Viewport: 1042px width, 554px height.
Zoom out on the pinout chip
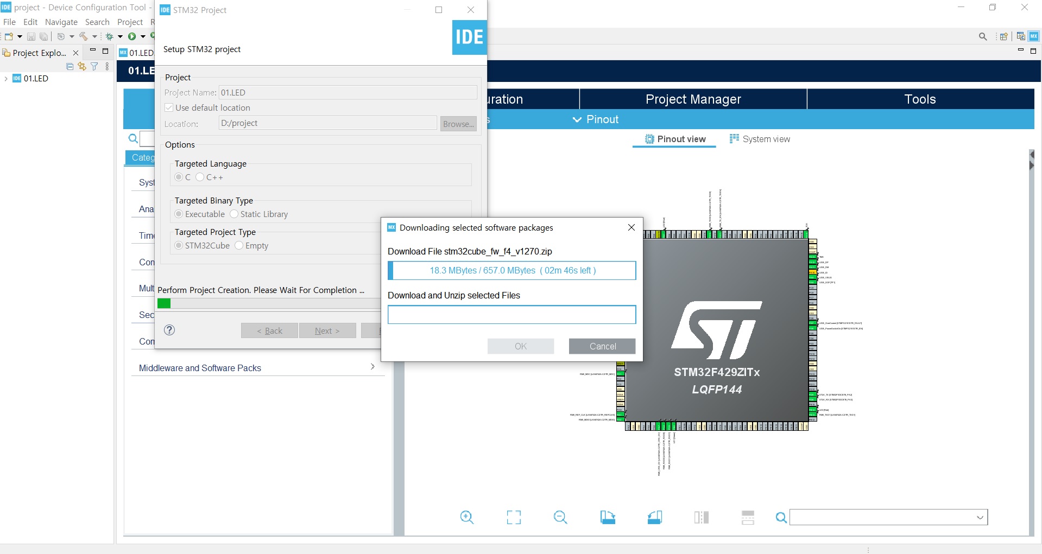point(560,518)
